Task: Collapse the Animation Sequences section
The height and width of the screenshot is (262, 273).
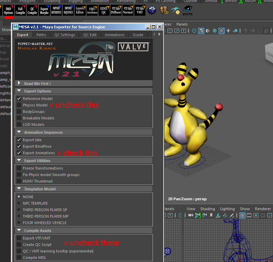Action: [x=84, y=132]
